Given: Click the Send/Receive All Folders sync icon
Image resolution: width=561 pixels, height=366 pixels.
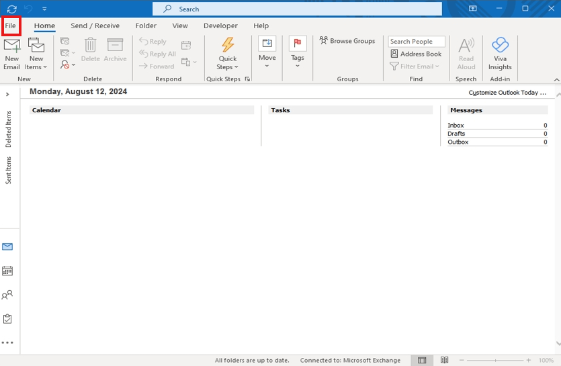Looking at the screenshot, I should pos(12,9).
